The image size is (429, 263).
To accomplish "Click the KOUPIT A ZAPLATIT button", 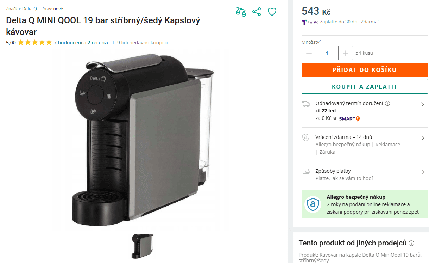I will [365, 86].
